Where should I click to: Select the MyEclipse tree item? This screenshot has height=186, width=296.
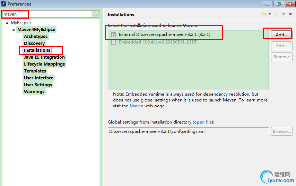[x=21, y=23]
